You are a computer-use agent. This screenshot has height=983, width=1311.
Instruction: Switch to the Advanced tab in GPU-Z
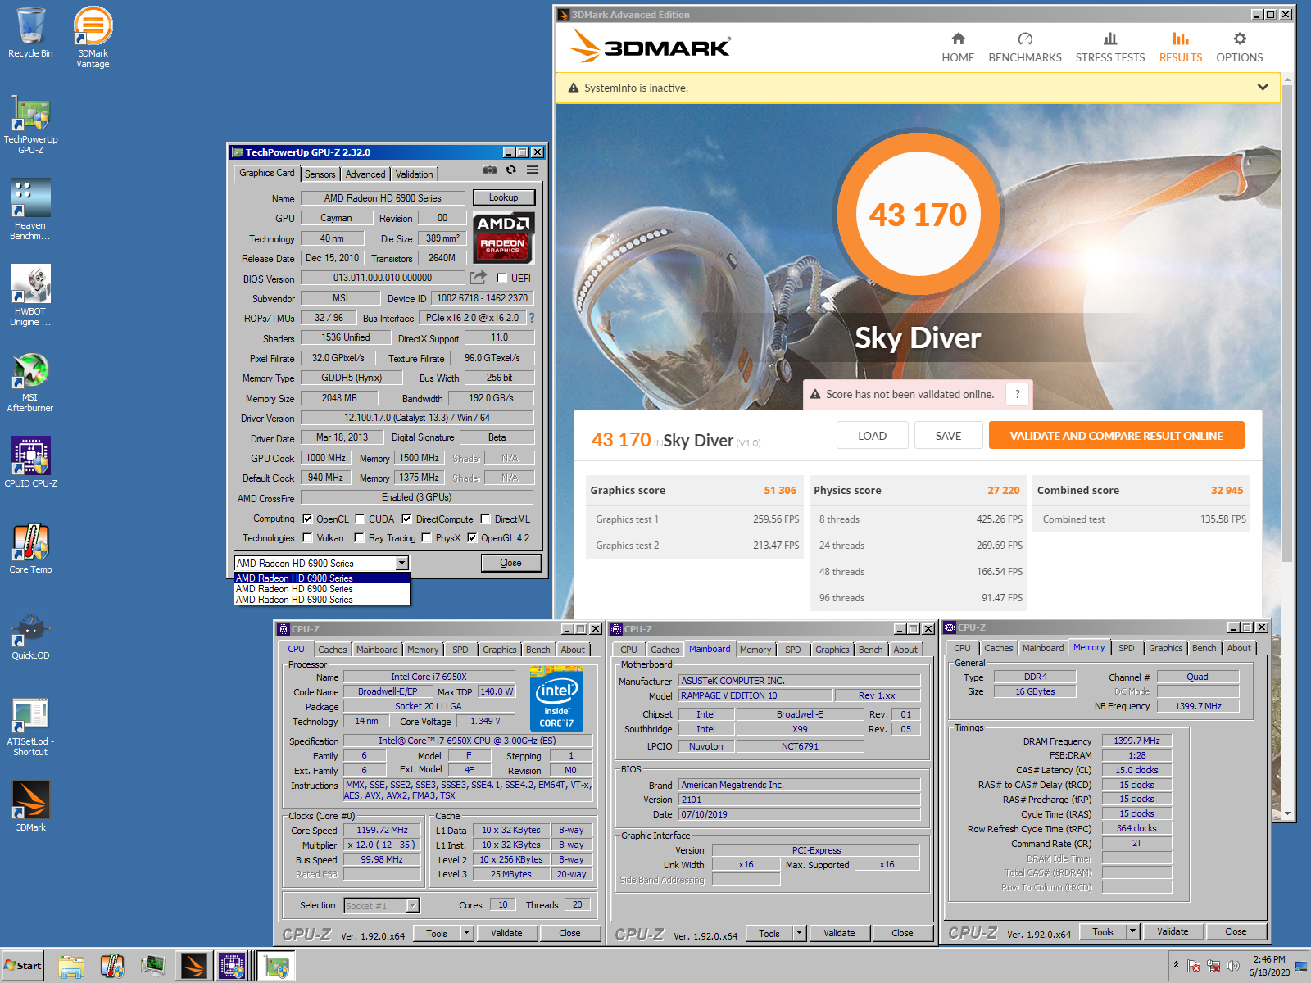(x=365, y=174)
